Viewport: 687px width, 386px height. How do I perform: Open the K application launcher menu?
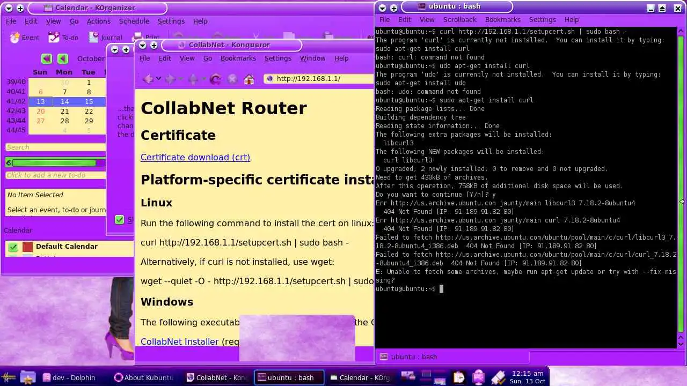(x=9, y=377)
